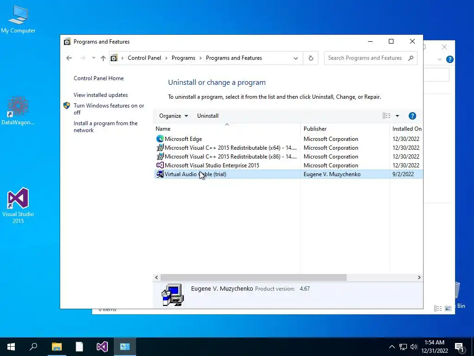Image resolution: width=474 pixels, height=356 pixels.
Task: Open volume control in system tray
Action: click(414, 347)
